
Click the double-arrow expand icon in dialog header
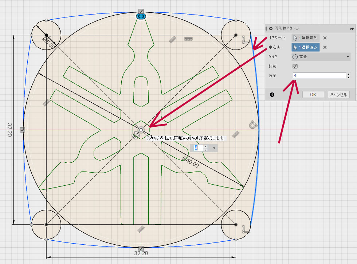coord(352,28)
